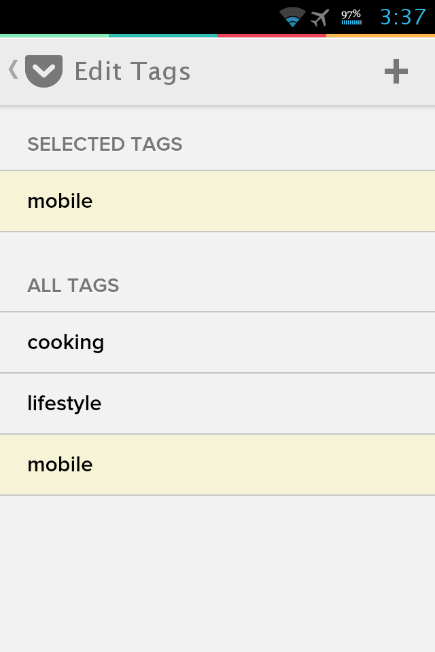Toggle the cooking tag in All Tags

[217, 342]
